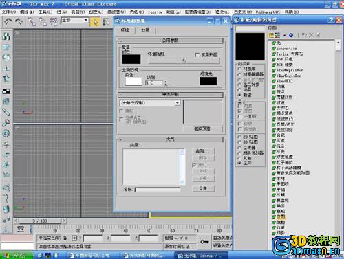
Task: Collapse the 大气 rollout header
Action: [171, 139]
